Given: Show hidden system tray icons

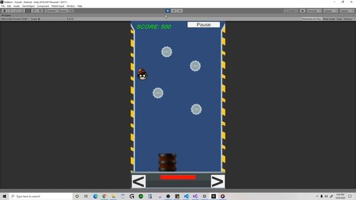Looking at the screenshot, I should point(317,196).
